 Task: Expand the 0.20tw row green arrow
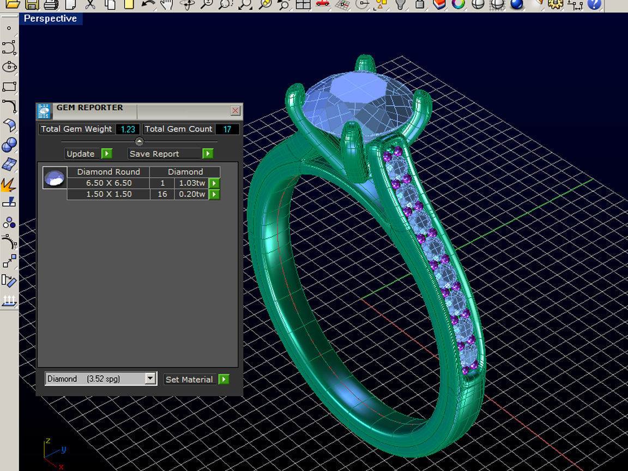tap(214, 195)
